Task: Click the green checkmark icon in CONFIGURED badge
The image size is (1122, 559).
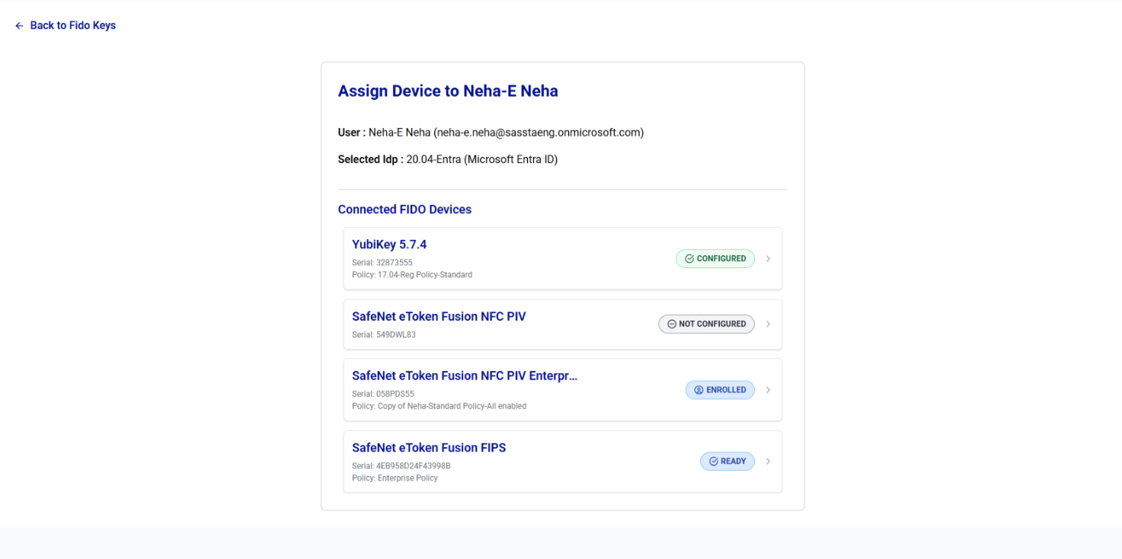Action: 689,259
